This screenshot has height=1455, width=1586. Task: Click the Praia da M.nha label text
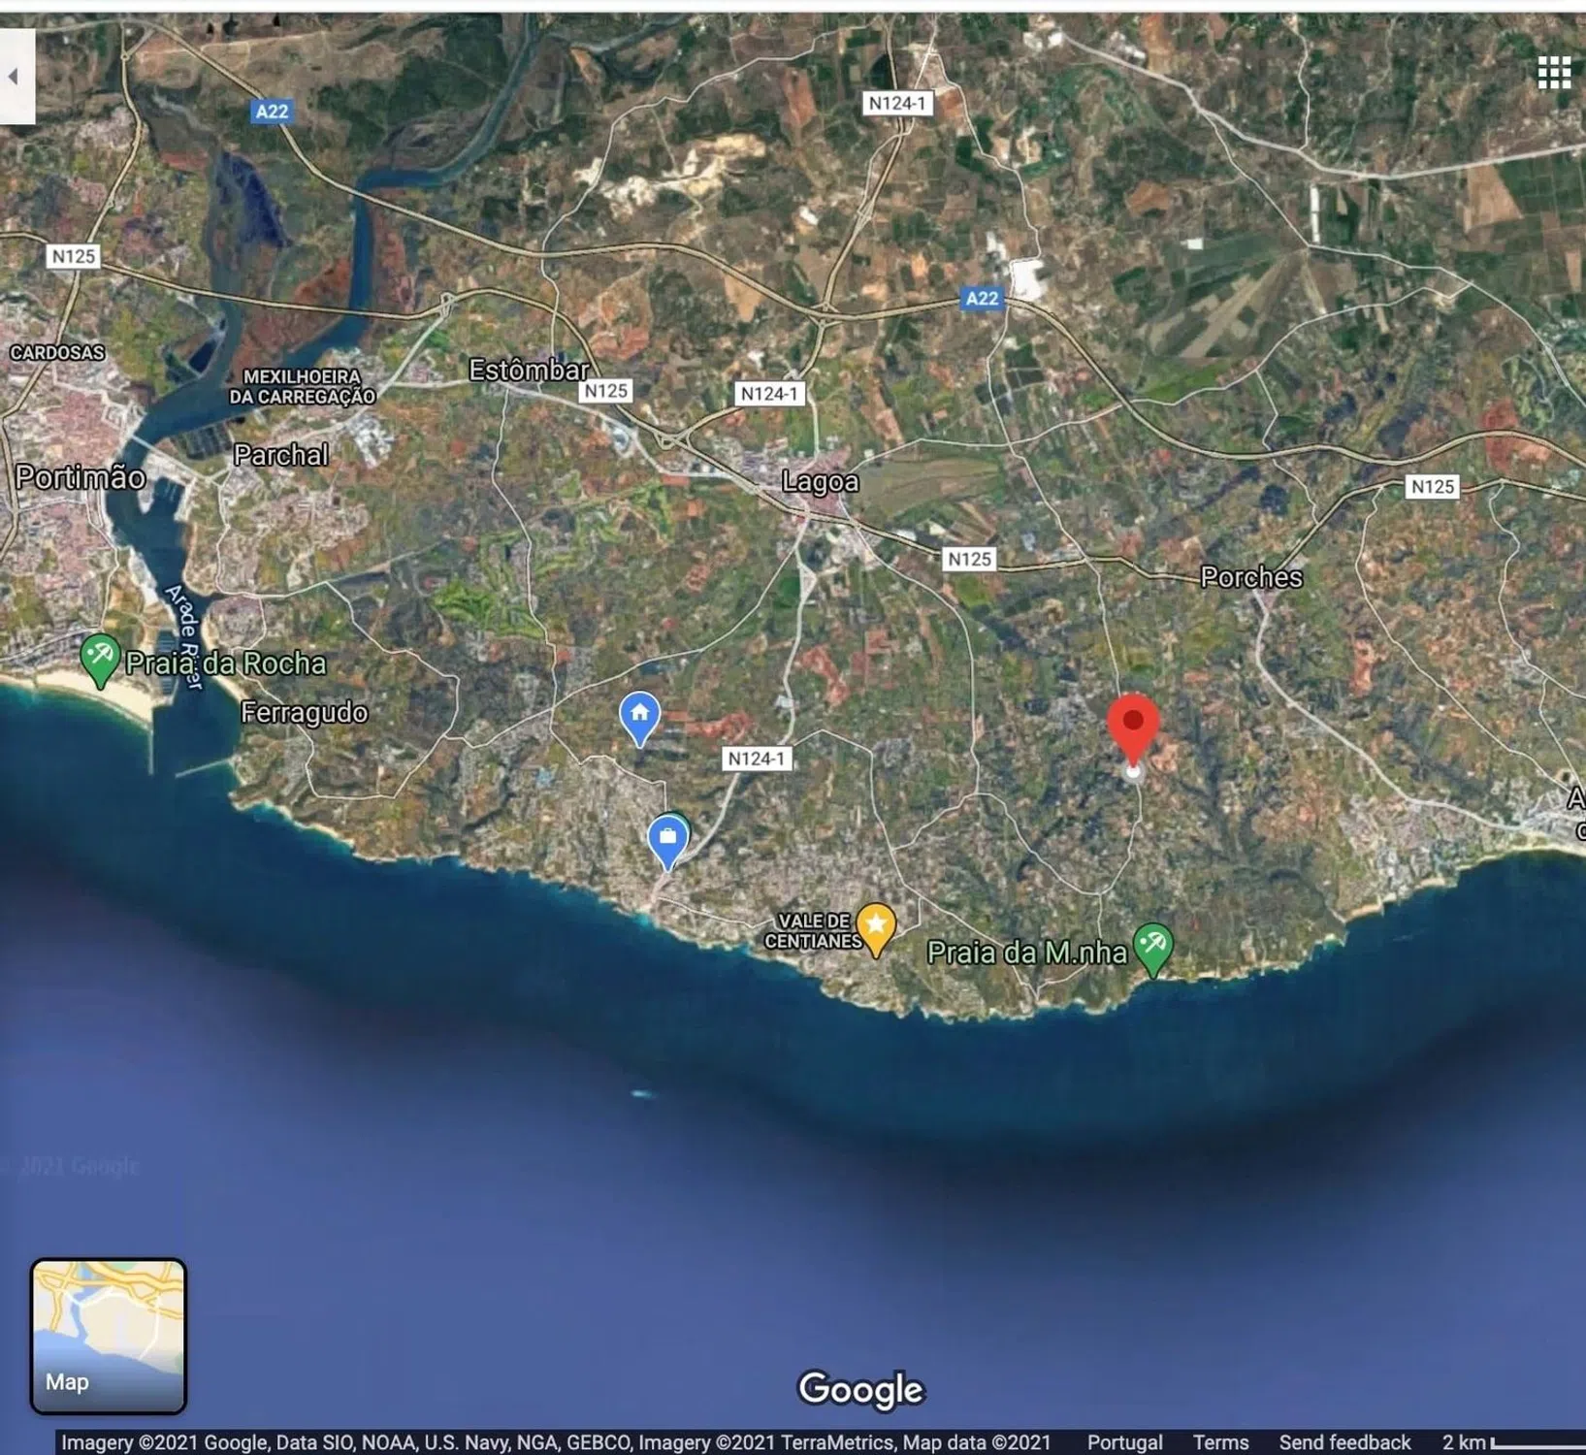coord(1027,953)
